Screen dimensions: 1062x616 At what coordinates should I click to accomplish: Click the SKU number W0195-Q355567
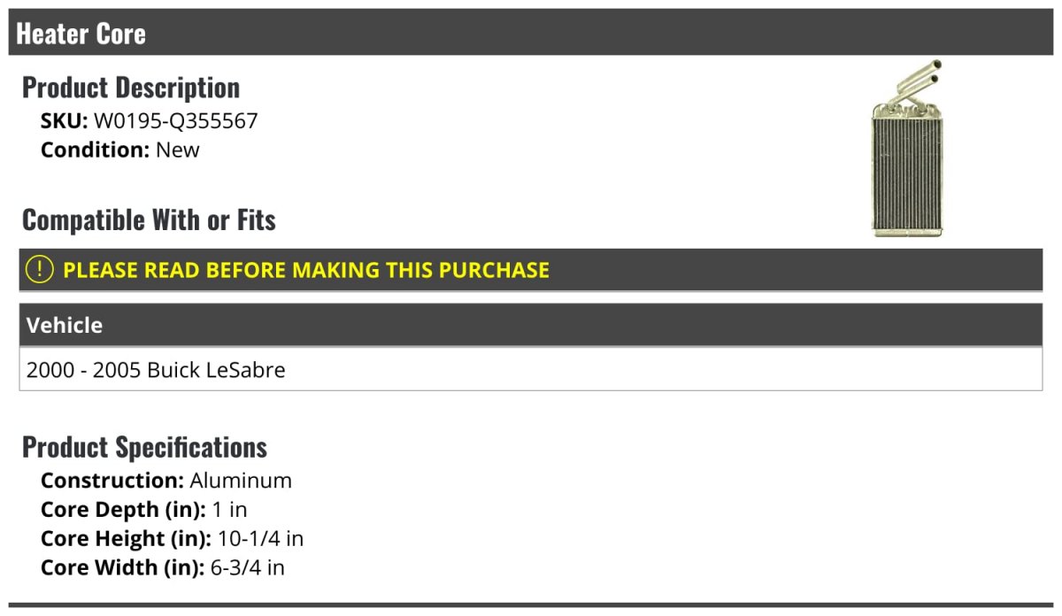point(175,121)
